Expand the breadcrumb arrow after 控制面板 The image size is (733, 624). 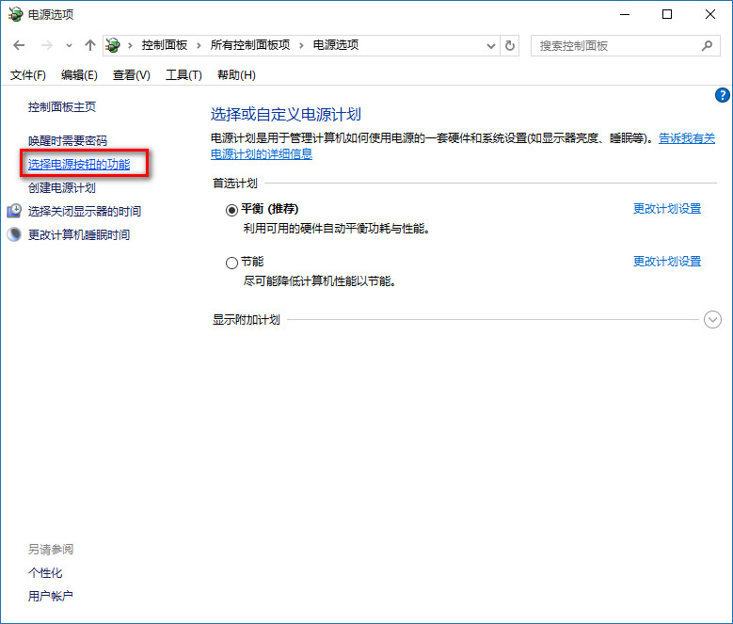tap(200, 45)
